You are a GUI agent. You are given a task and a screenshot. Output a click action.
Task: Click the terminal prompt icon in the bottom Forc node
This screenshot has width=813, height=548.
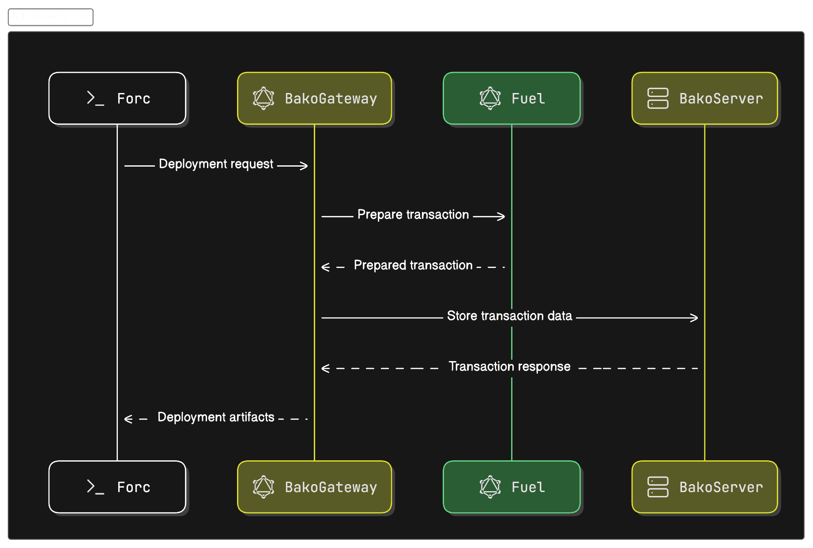[x=95, y=487]
